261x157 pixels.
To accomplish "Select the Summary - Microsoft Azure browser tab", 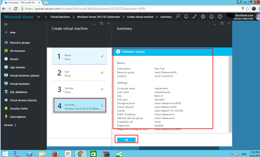I will click(x=22, y=3).
